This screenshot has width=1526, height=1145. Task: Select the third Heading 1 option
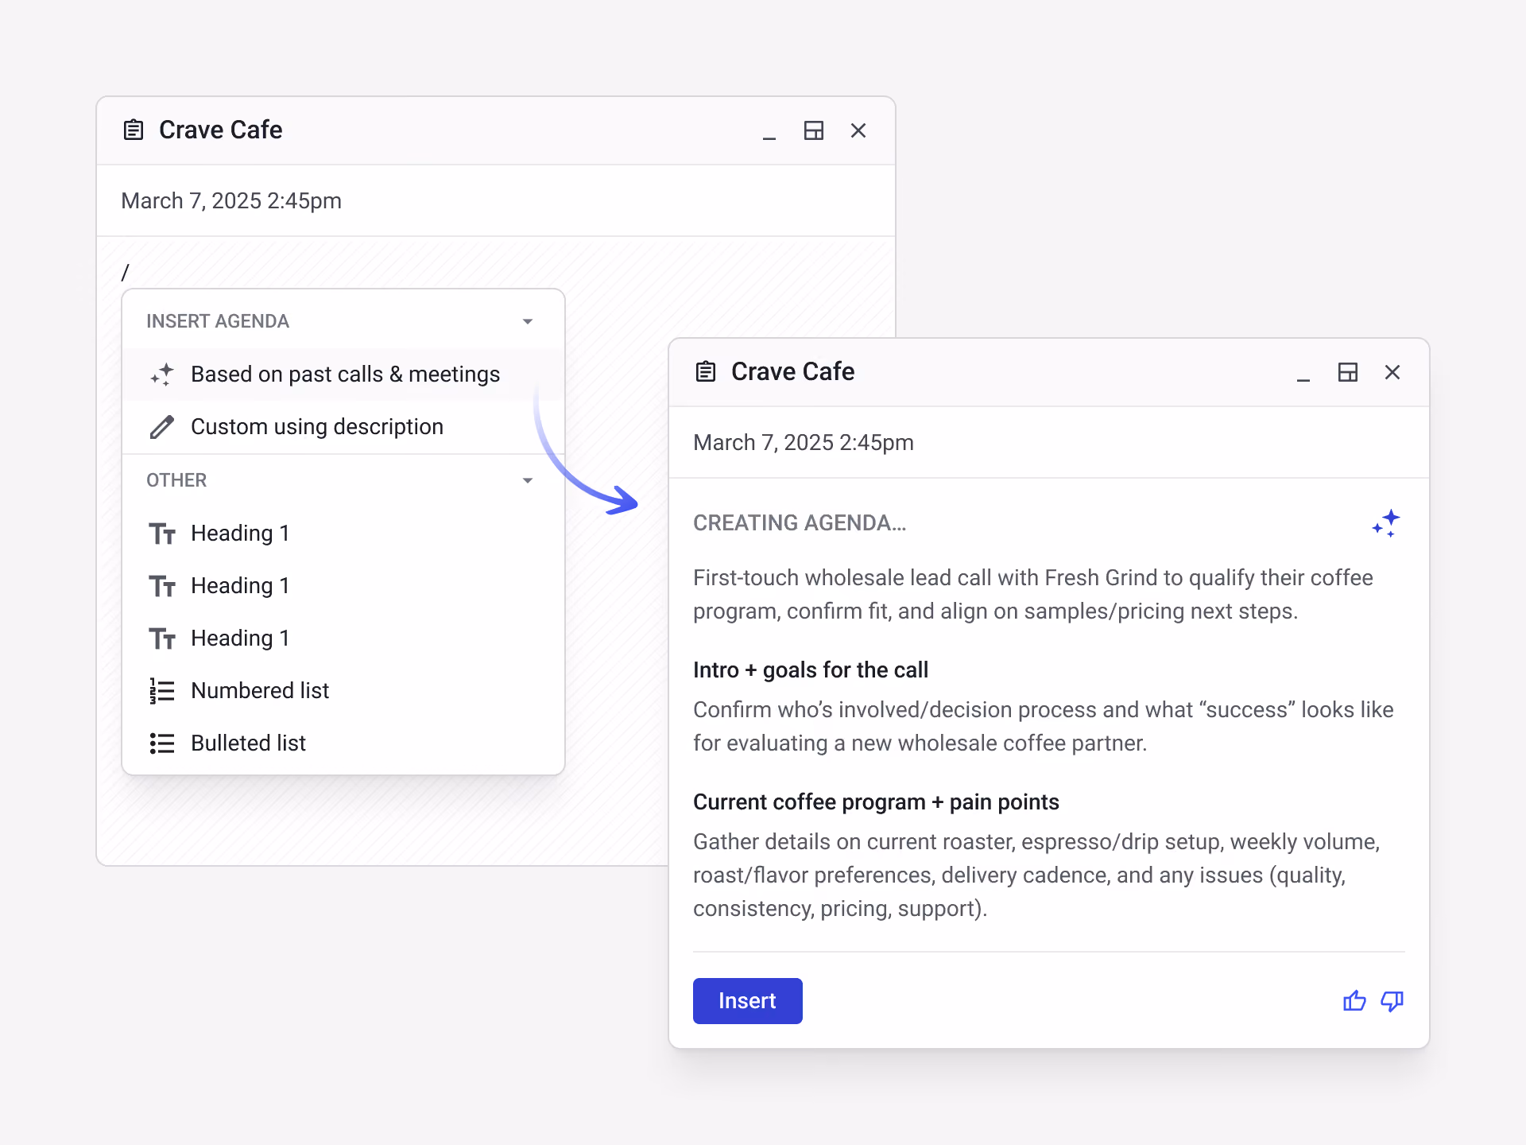pos(343,638)
